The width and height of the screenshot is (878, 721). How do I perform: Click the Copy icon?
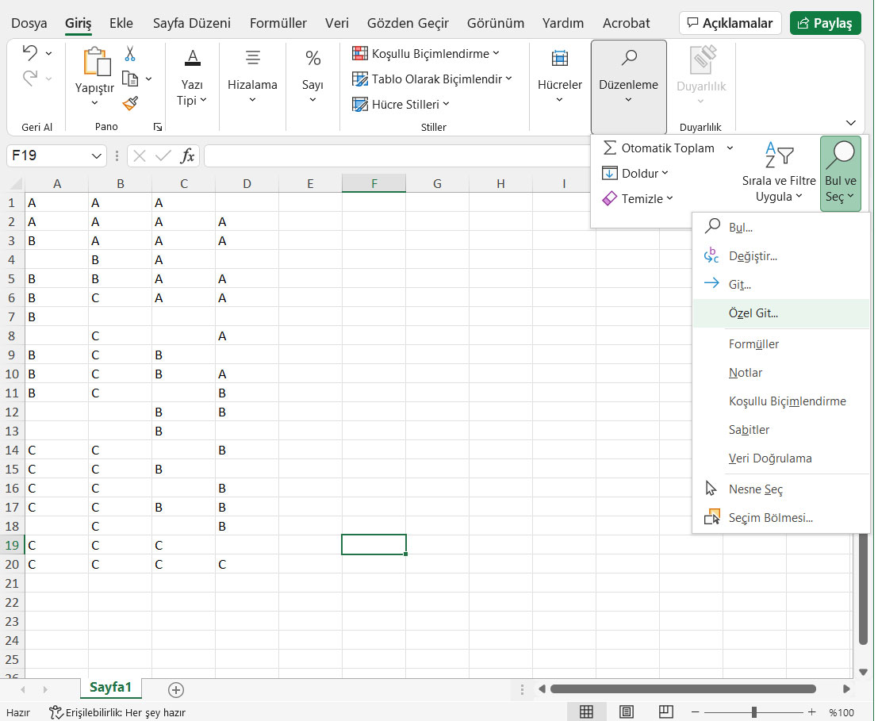(130, 79)
